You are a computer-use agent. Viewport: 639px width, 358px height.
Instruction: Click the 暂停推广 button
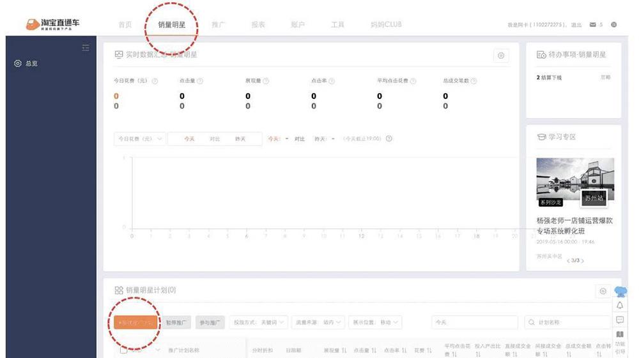click(x=176, y=323)
